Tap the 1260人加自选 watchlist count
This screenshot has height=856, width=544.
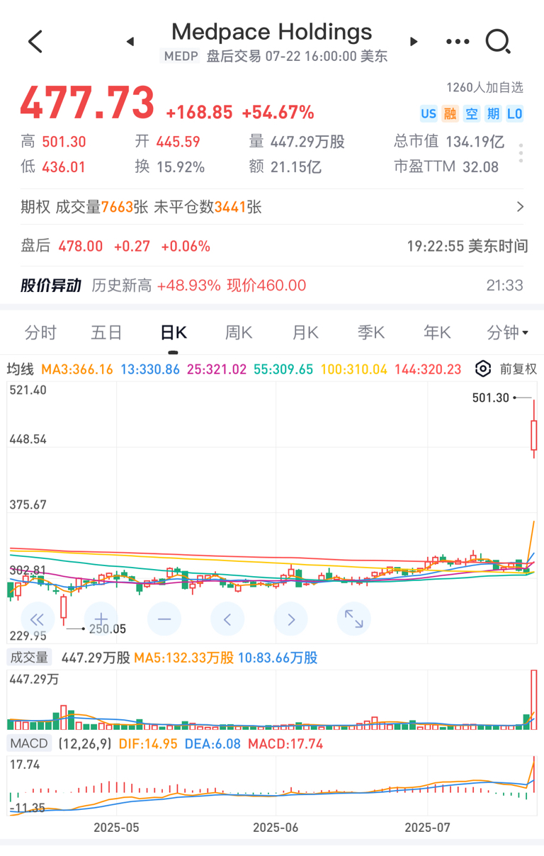484,88
